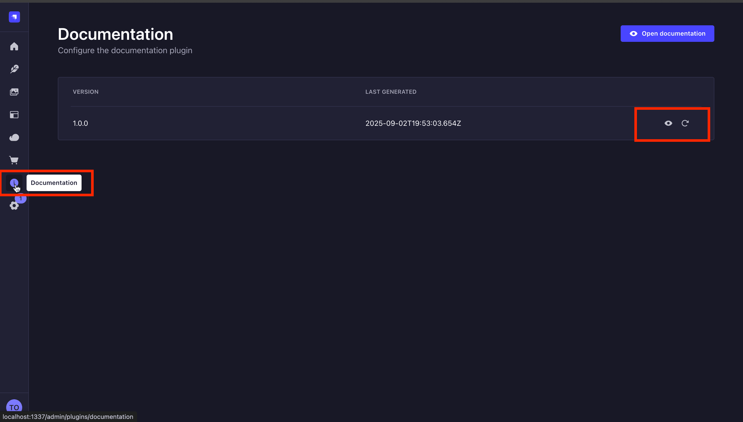The image size is (743, 422).
Task: Open Settings via the gear icon
Action: (x=14, y=206)
